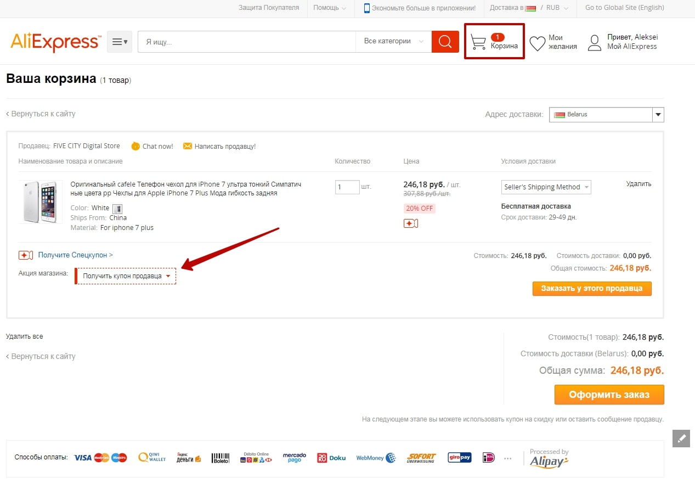Image resolution: width=695 pixels, height=483 pixels.
Task: Show more payment methods ellipsis
Action: tap(507, 458)
